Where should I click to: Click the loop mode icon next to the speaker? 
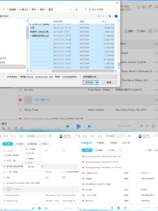[147, 126]
